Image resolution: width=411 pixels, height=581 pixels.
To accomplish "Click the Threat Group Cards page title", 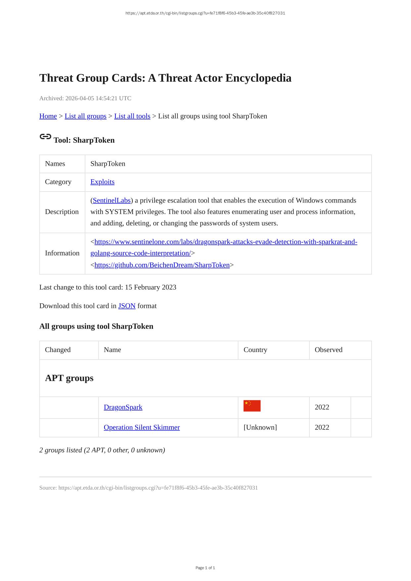I will pyautogui.click(x=165, y=78).
